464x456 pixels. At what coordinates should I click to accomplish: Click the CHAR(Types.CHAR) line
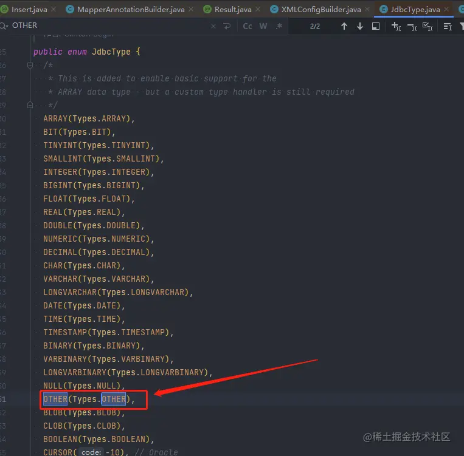coord(84,265)
